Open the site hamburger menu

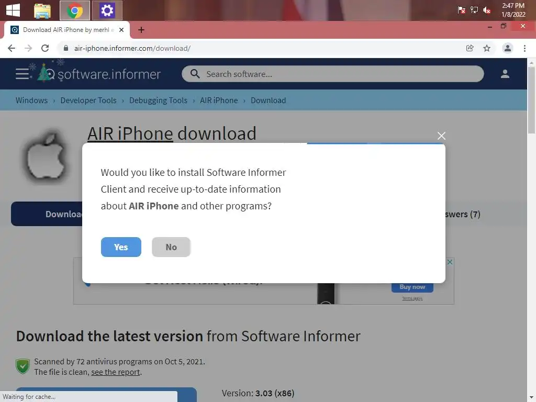pos(22,74)
